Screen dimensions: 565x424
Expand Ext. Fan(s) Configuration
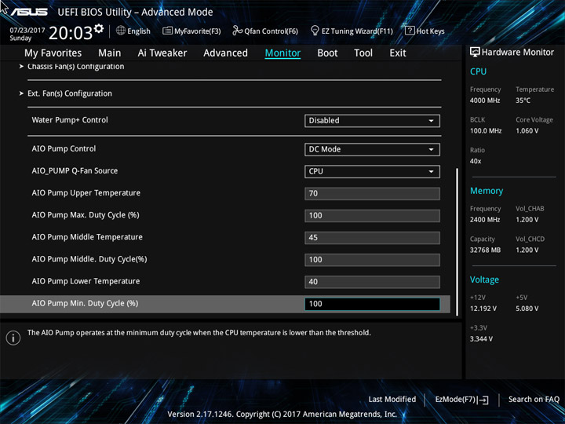(70, 93)
